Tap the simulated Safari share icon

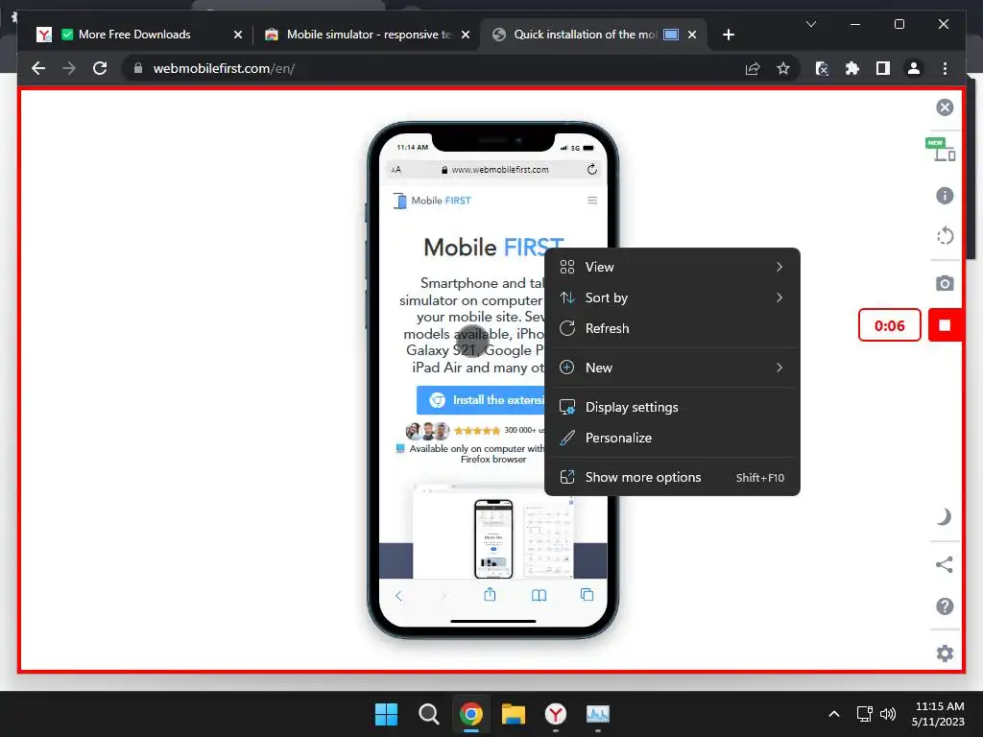pos(490,595)
